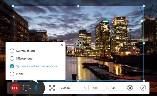
Task: Click the bottom-middle selection handle
Action: [78, 81]
